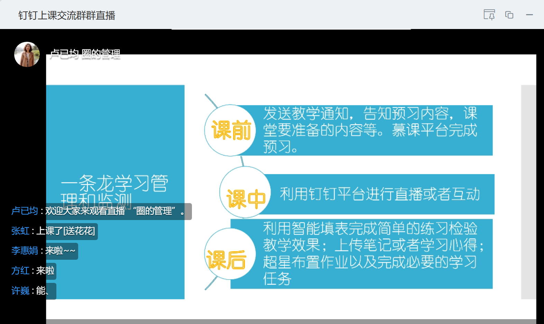Viewport: 544px width, 324px height.
Task: Click the overlapping-squares restore window icon
Action: (509, 15)
